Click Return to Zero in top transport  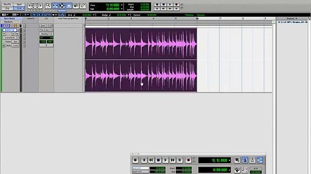(x=157, y=9)
